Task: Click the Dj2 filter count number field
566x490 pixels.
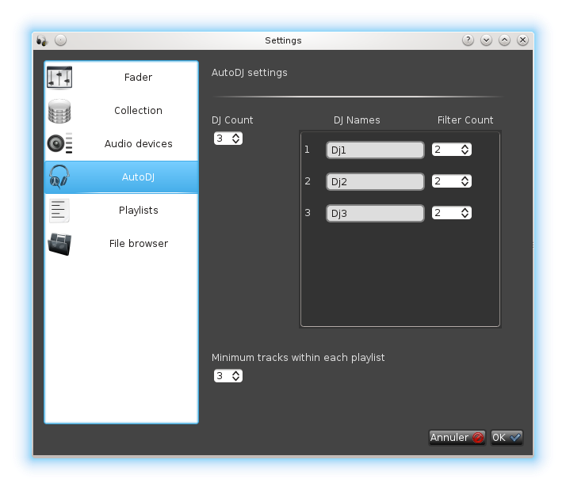Action: 446,181
